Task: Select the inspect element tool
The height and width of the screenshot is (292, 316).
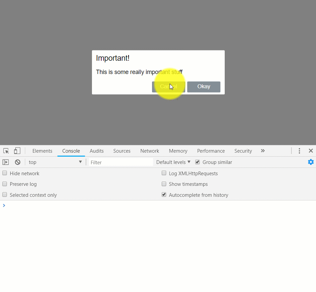Action: tap(6, 151)
